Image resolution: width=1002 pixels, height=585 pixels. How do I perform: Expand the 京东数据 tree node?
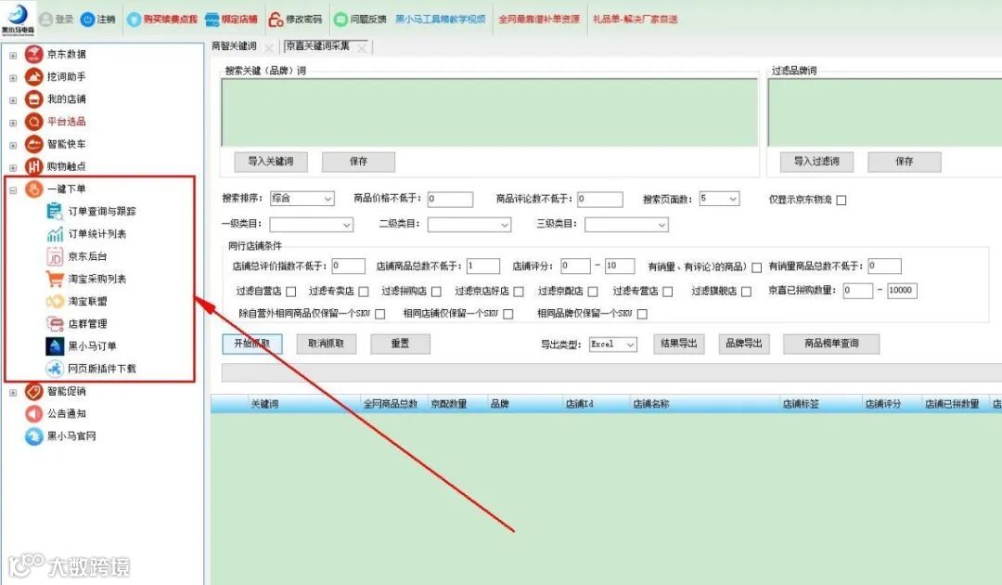(x=13, y=56)
